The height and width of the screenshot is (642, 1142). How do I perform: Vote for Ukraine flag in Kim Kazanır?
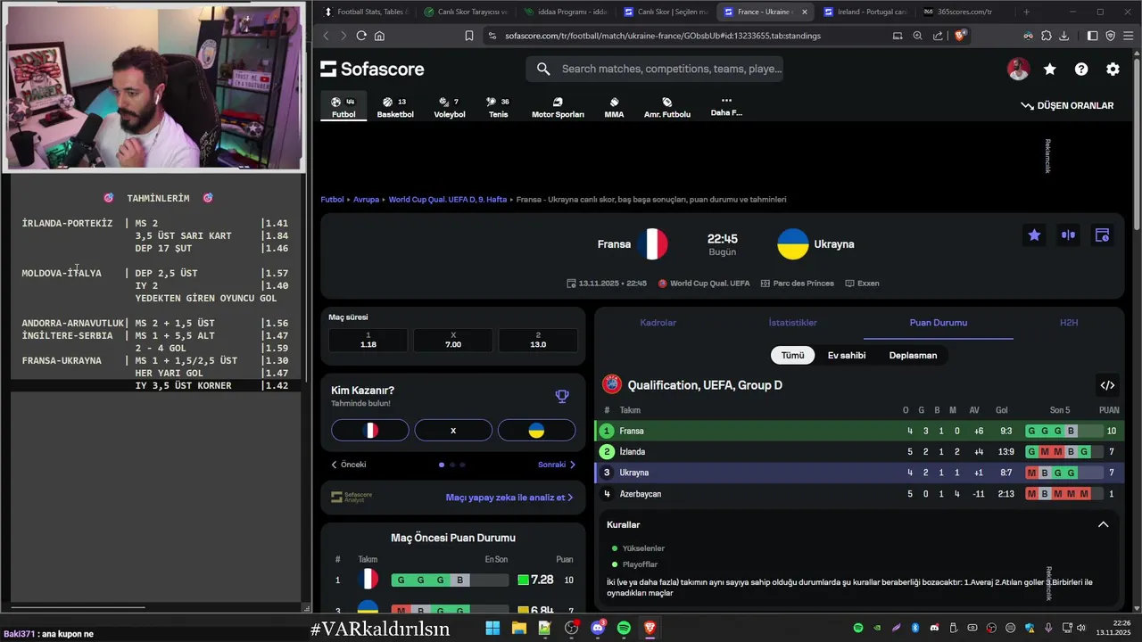536,431
